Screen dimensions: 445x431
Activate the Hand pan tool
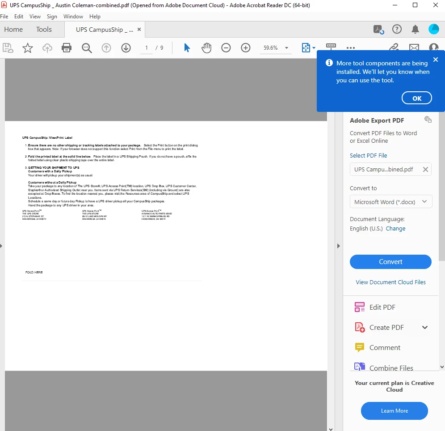tap(206, 48)
